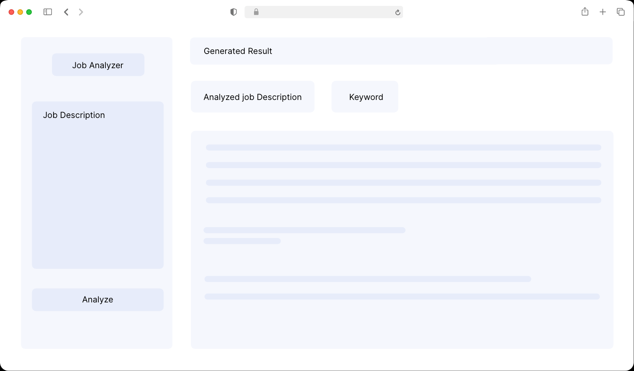Focus the Job Description text area
The image size is (634, 371).
pyautogui.click(x=98, y=188)
